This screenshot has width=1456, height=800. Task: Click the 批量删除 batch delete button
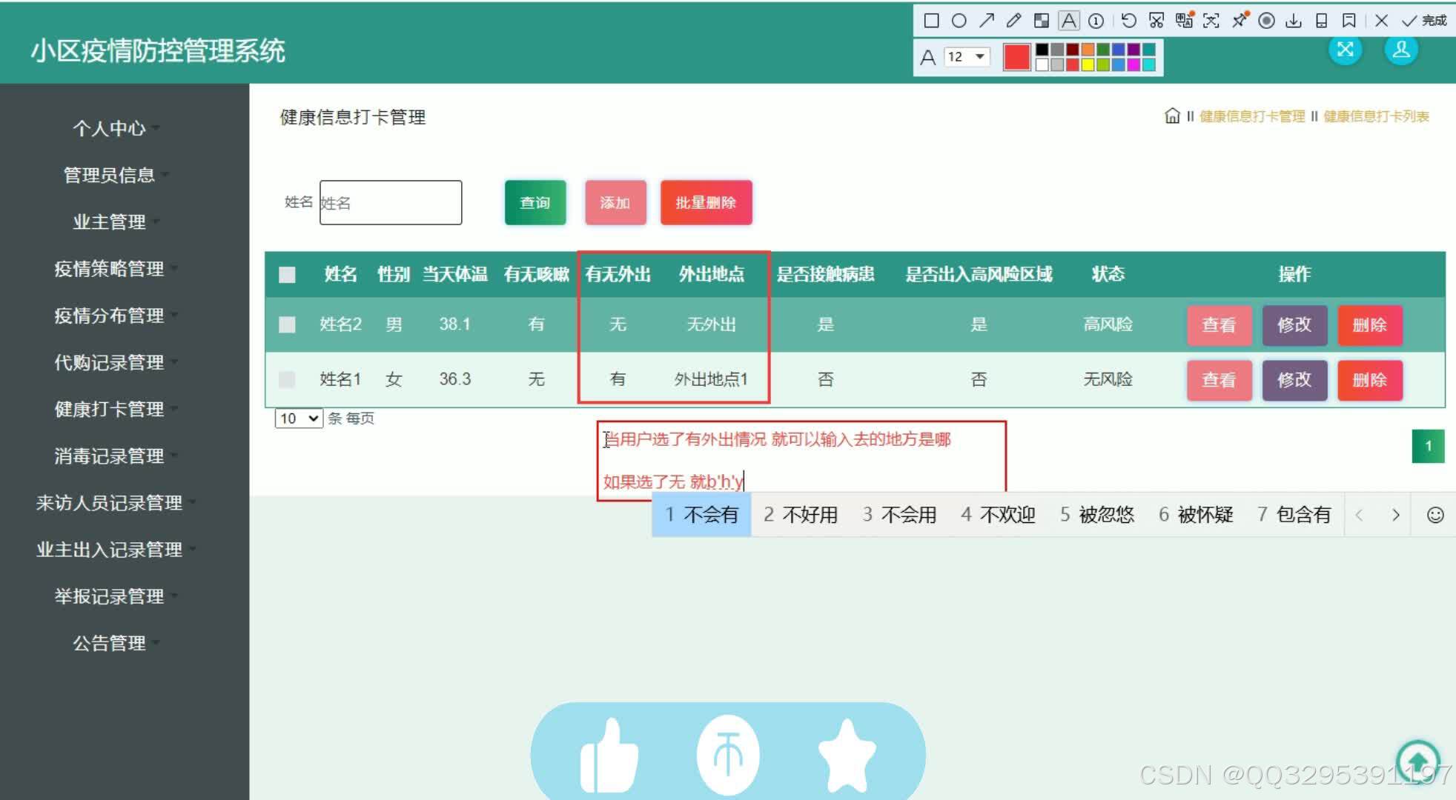pos(706,203)
